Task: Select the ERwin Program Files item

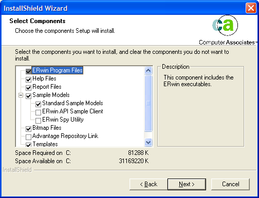Action: (x=58, y=70)
